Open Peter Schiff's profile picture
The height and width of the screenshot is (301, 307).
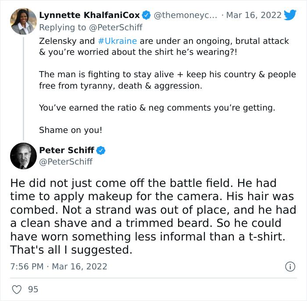(x=23, y=156)
